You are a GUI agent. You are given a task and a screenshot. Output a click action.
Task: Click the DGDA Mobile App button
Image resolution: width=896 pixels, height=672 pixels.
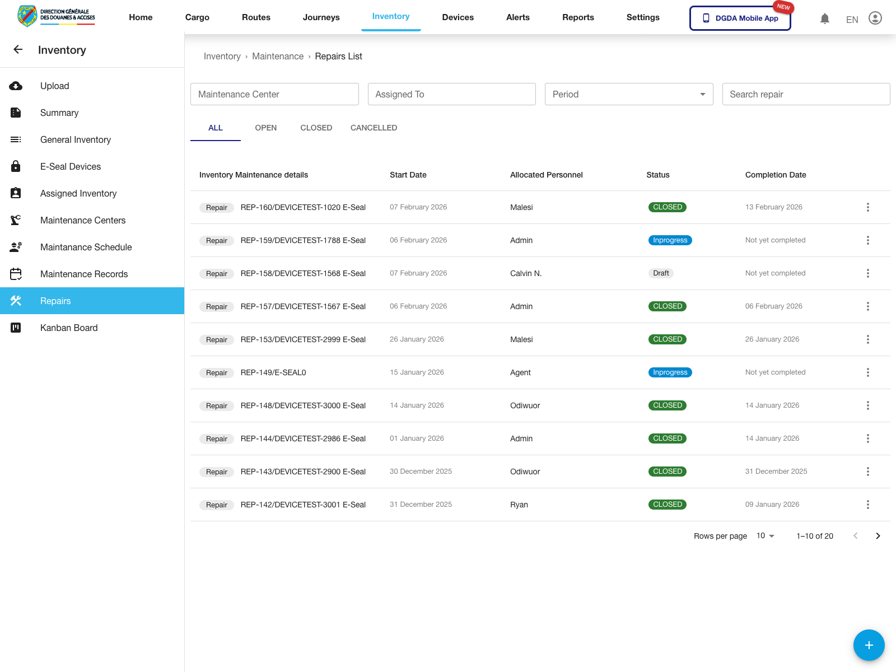tap(740, 18)
